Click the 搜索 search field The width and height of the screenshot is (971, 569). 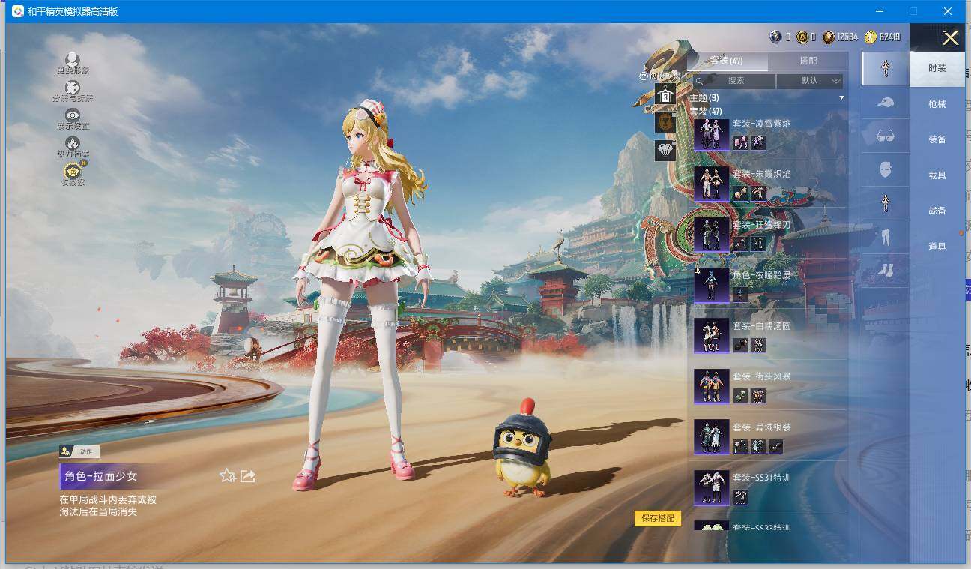733,81
